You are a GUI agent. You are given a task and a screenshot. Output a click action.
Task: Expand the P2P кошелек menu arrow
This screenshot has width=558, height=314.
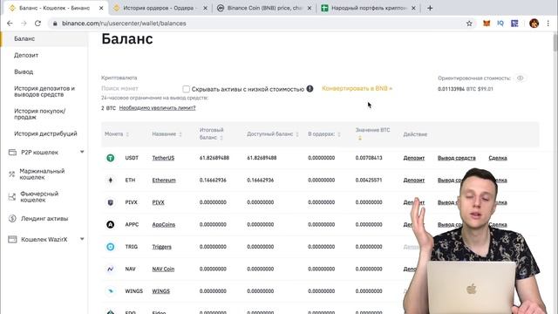(x=82, y=152)
